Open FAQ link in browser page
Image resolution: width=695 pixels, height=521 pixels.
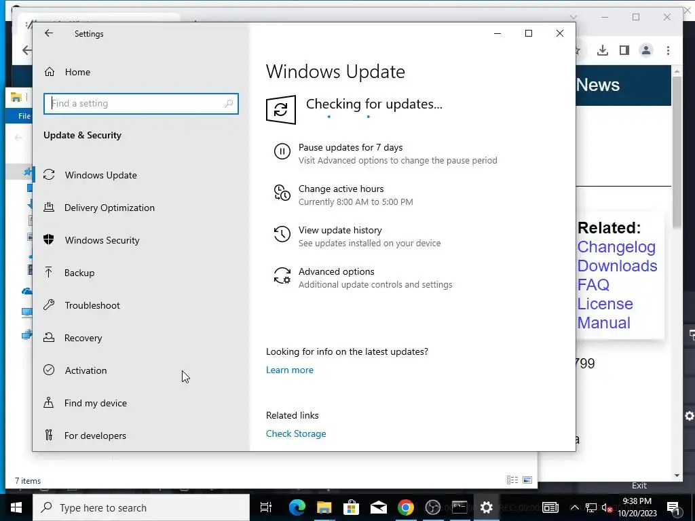click(x=593, y=285)
